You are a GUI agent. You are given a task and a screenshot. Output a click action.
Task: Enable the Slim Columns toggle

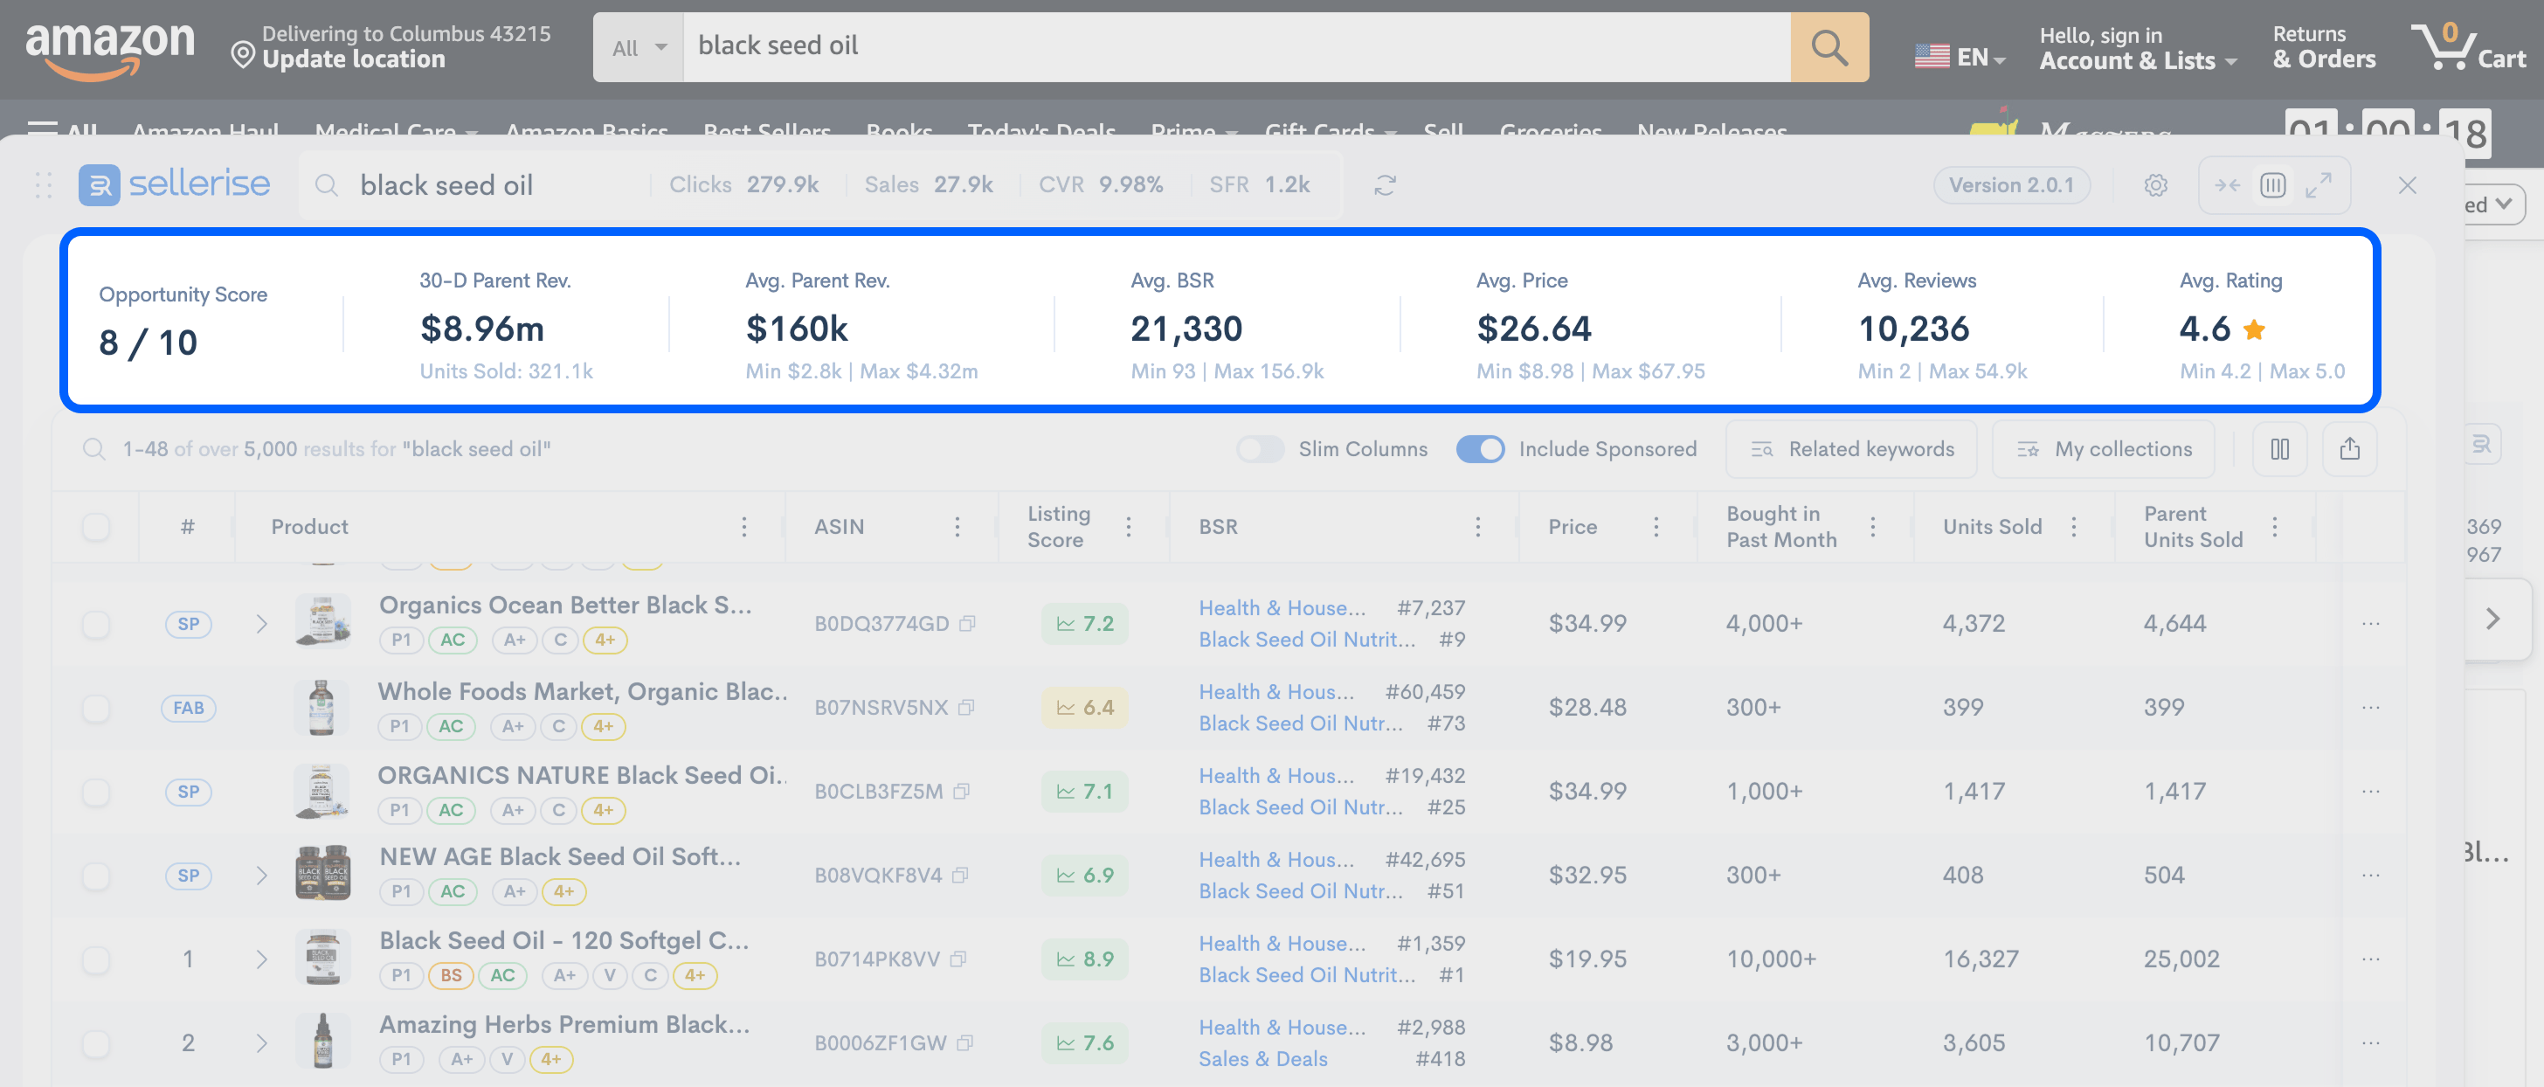(1259, 450)
